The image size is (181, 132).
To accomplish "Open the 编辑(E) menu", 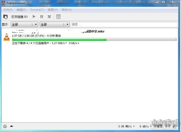I will (21, 10).
